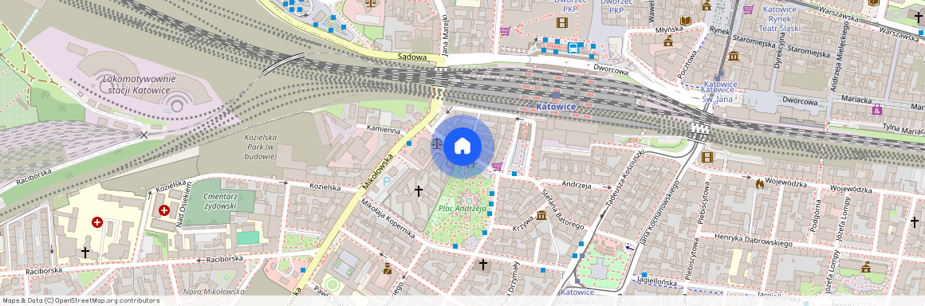Click the church cross south of Plac Andrzeja
925x306 pixels.
pos(482,265)
